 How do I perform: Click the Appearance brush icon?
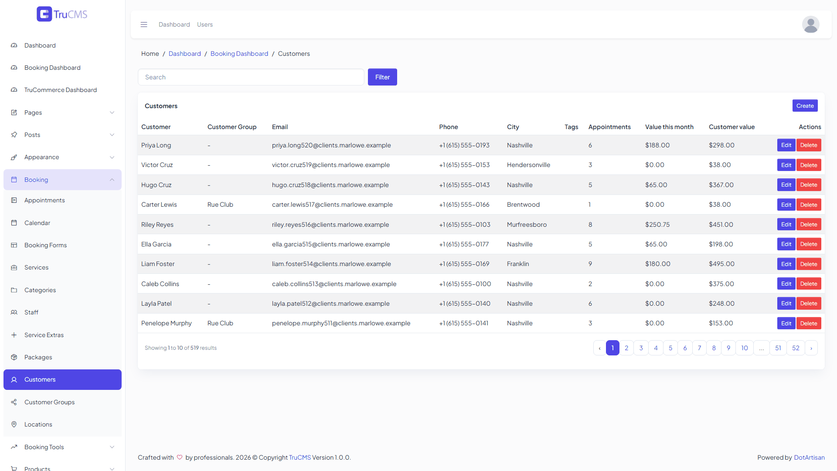pos(14,157)
